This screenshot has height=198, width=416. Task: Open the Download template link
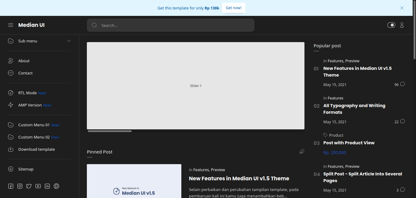(37, 149)
